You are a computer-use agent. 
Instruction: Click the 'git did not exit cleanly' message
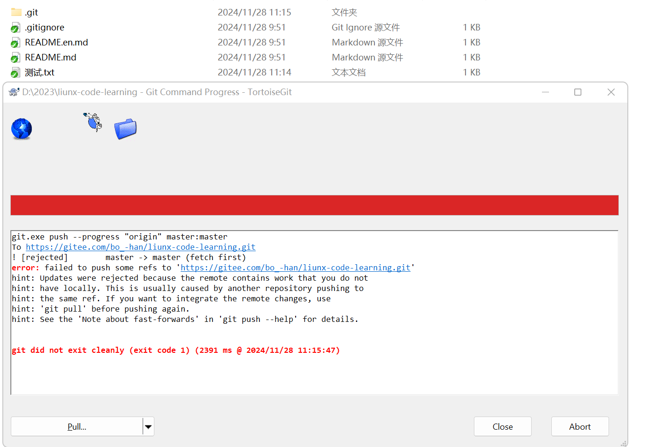click(176, 350)
